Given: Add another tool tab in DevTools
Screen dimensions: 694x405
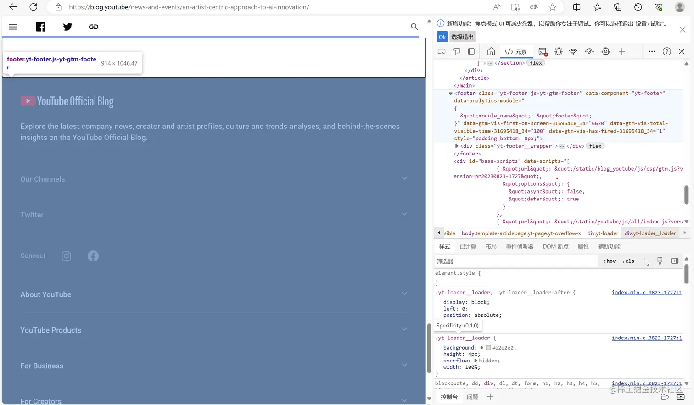Looking at the screenshot, I should 622,51.
